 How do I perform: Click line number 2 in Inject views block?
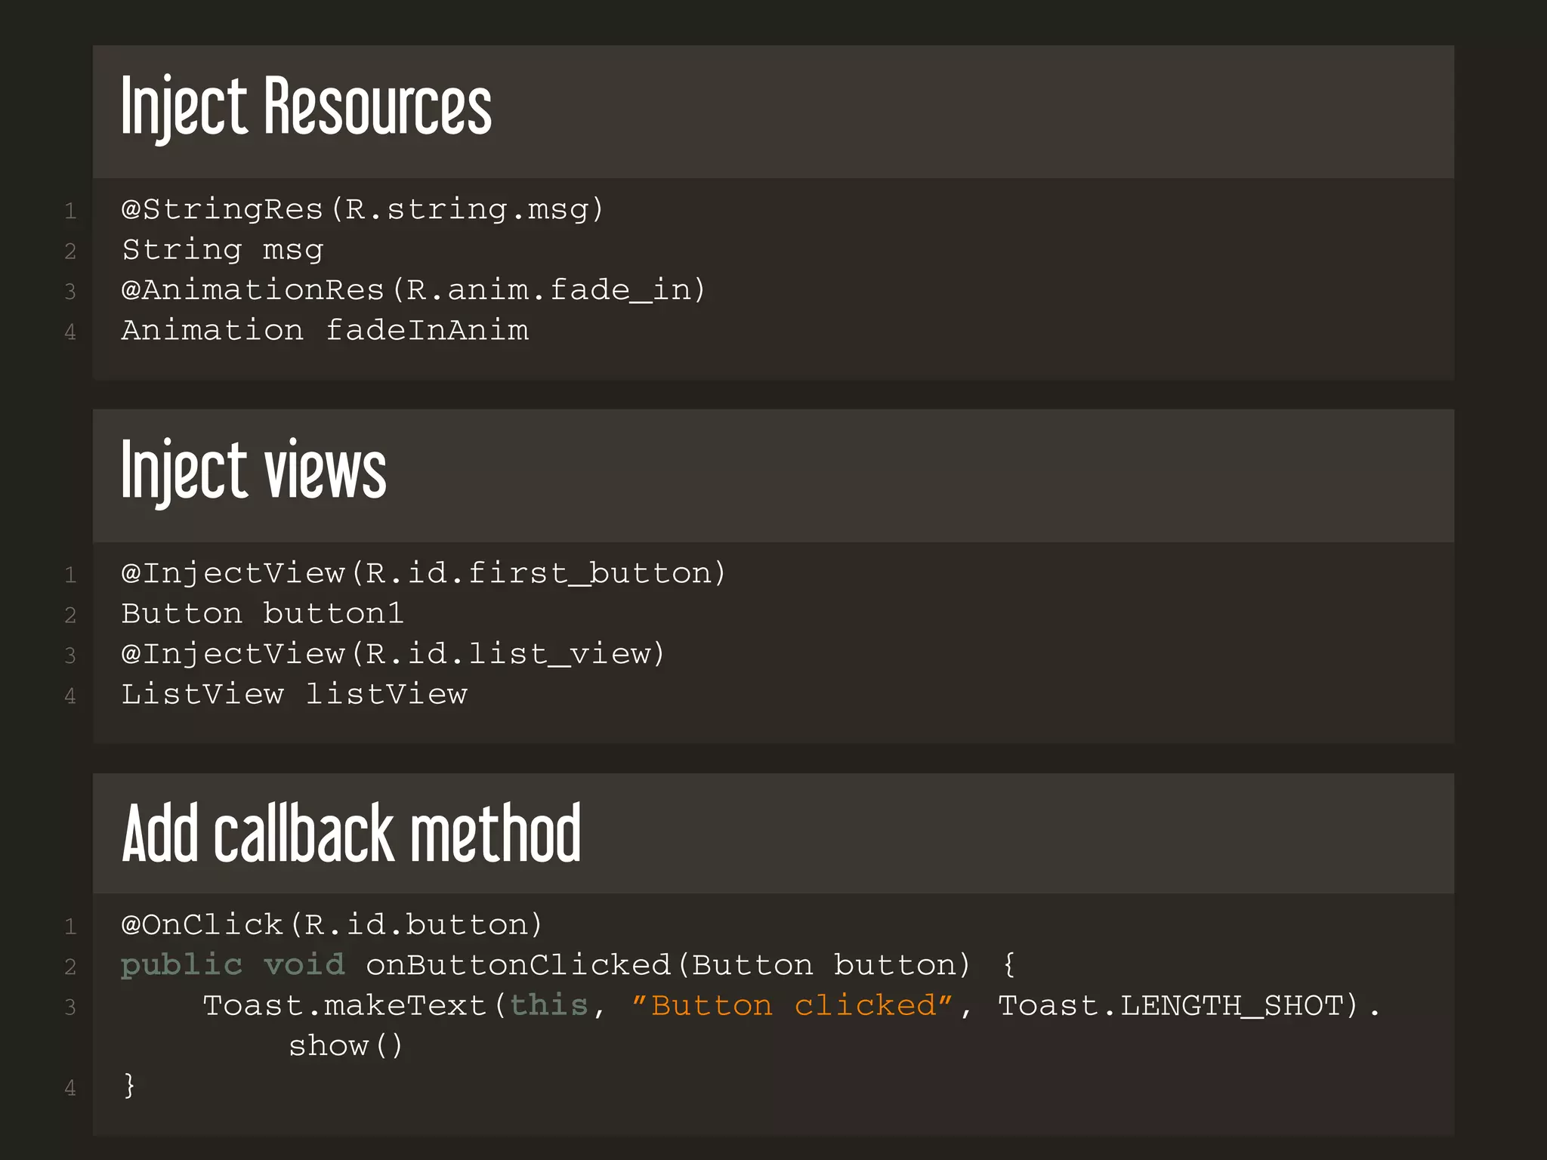(70, 615)
